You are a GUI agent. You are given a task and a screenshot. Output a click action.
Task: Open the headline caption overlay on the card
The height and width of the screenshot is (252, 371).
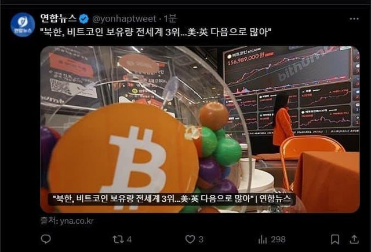pyautogui.click(x=172, y=199)
